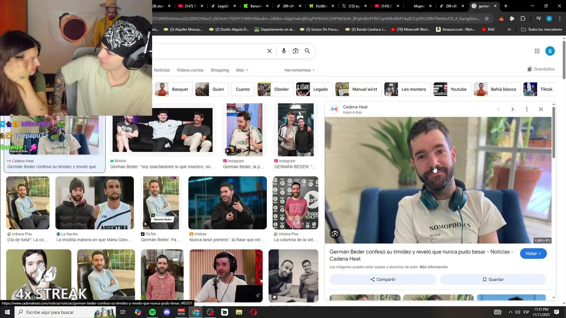The width and height of the screenshot is (566, 318).
Task: Open Discord from the taskbar
Action: [167, 312]
